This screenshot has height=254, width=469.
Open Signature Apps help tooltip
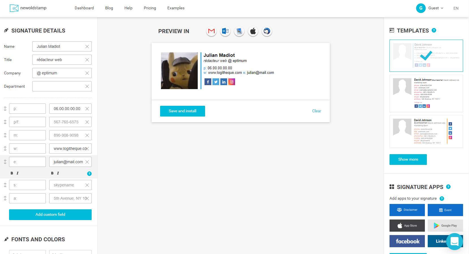pyautogui.click(x=448, y=187)
